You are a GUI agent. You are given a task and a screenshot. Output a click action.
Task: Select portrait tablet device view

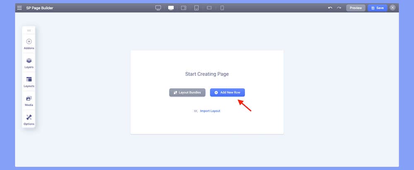(x=196, y=8)
